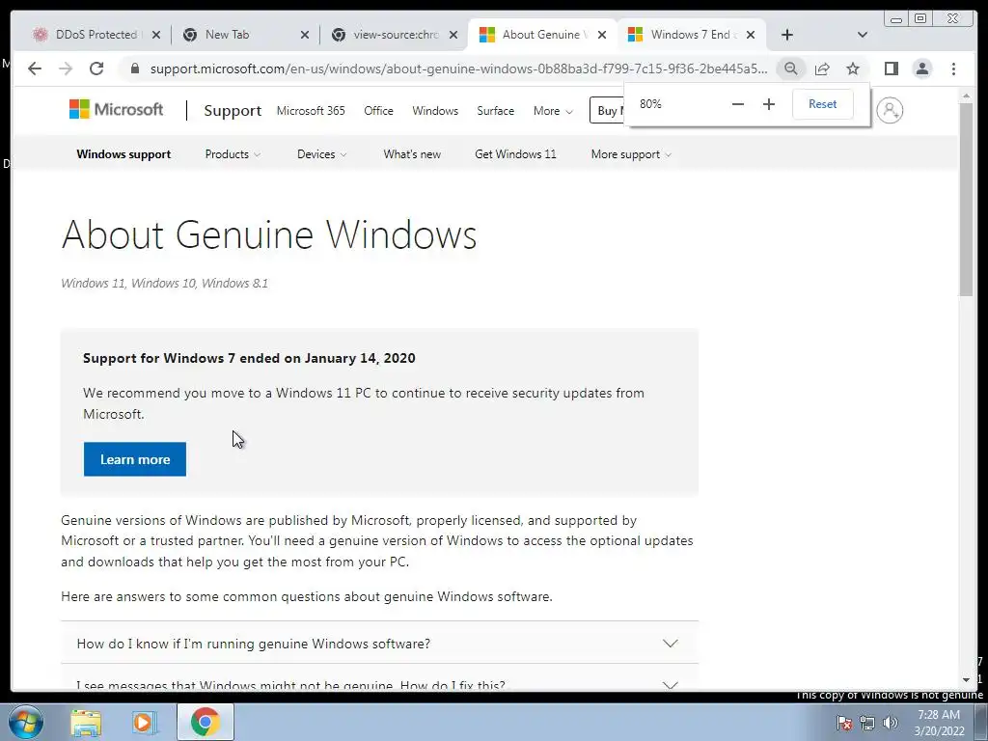988x741 pixels.
Task: Click the Learn more button
Action: click(135, 459)
